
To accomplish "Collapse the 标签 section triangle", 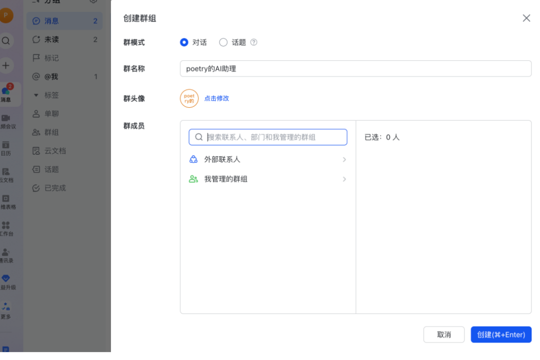I will pos(36,95).
